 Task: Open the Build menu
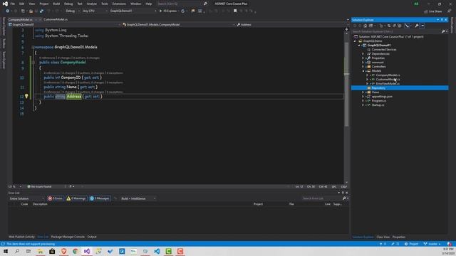(56, 4)
